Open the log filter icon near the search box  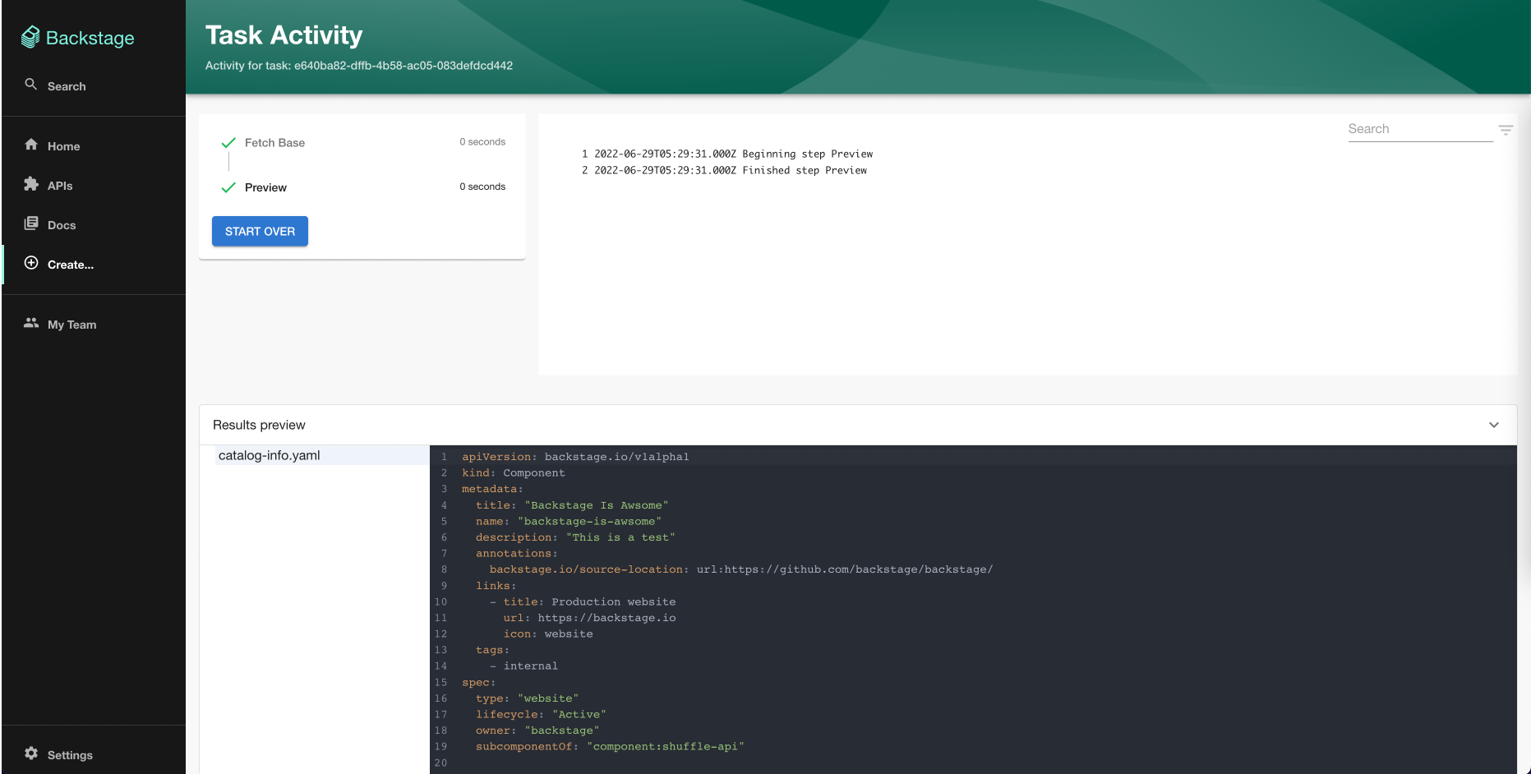1506,130
